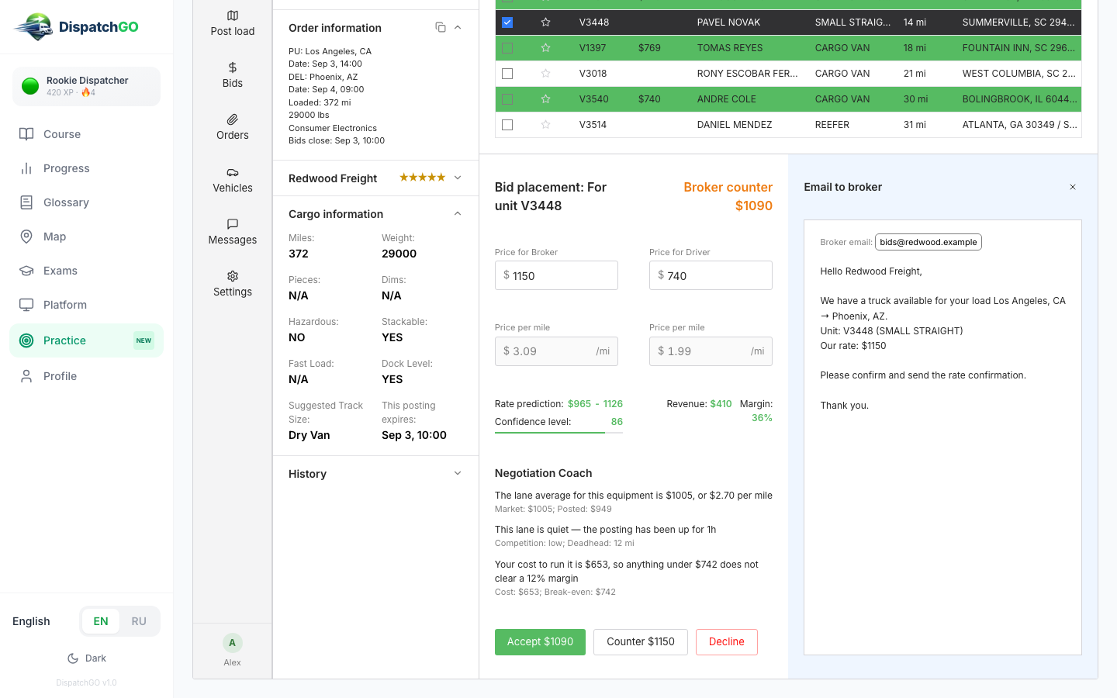Screen dimensions: 1117x698
Task: Expand the History section
Action: [458, 473]
